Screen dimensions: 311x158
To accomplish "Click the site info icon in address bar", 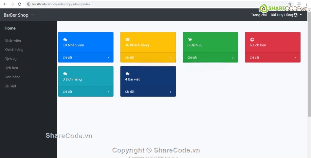I will coord(29,4).
